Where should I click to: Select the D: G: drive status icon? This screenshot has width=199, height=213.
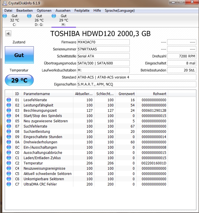pyautogui.click(x=29, y=16)
